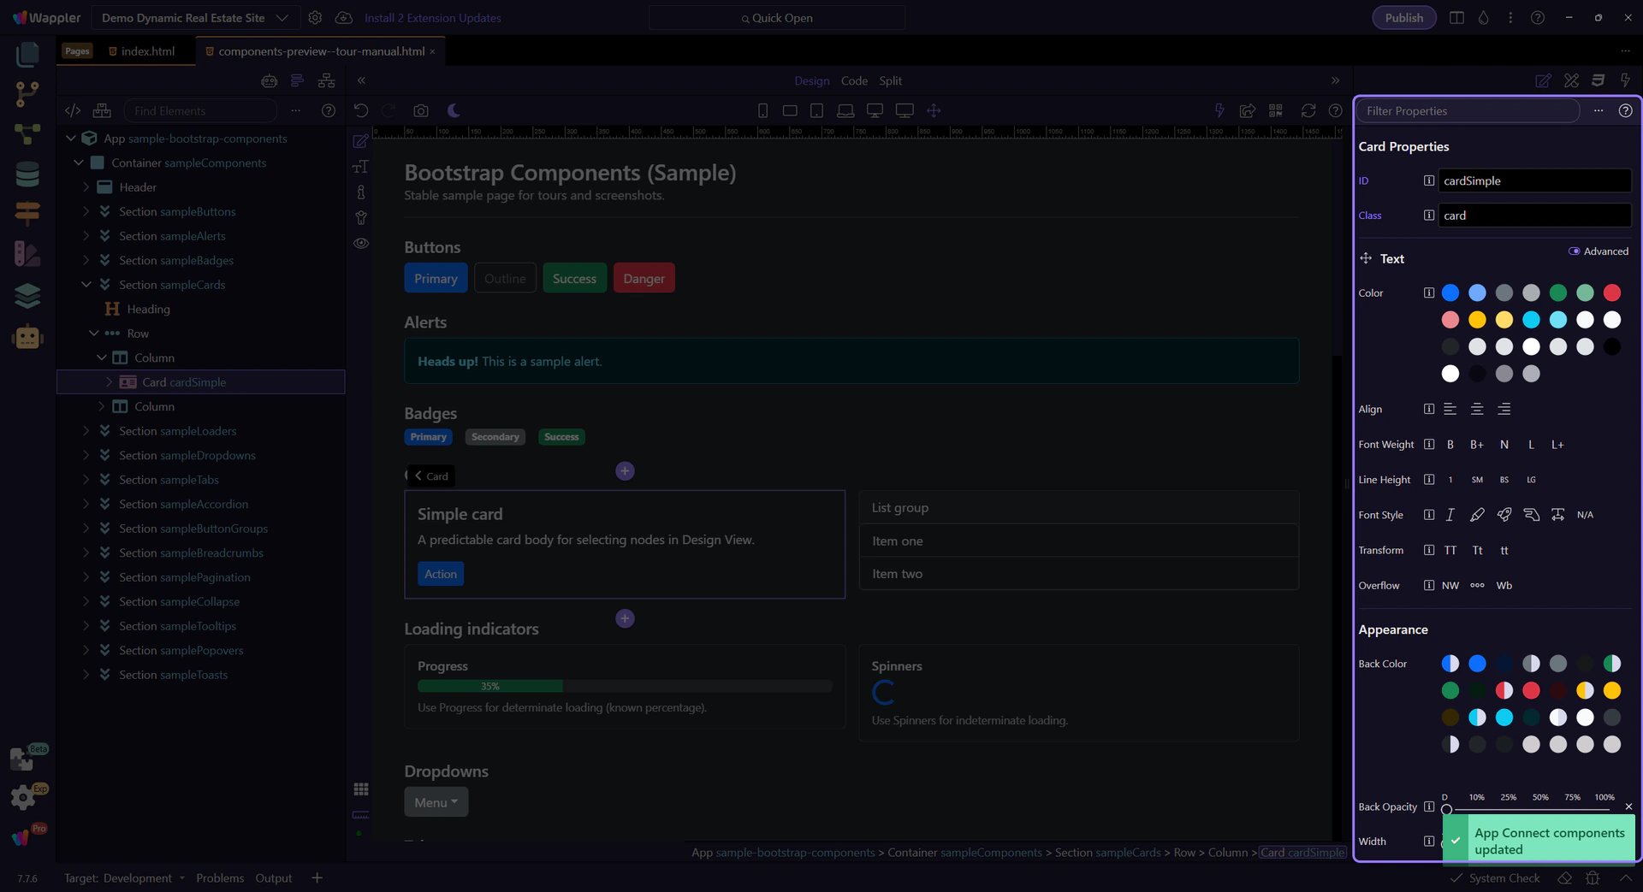Viewport: 1643px width, 892px height.
Task: Expand Section sampleLoaders tree node
Action: pyautogui.click(x=86, y=431)
